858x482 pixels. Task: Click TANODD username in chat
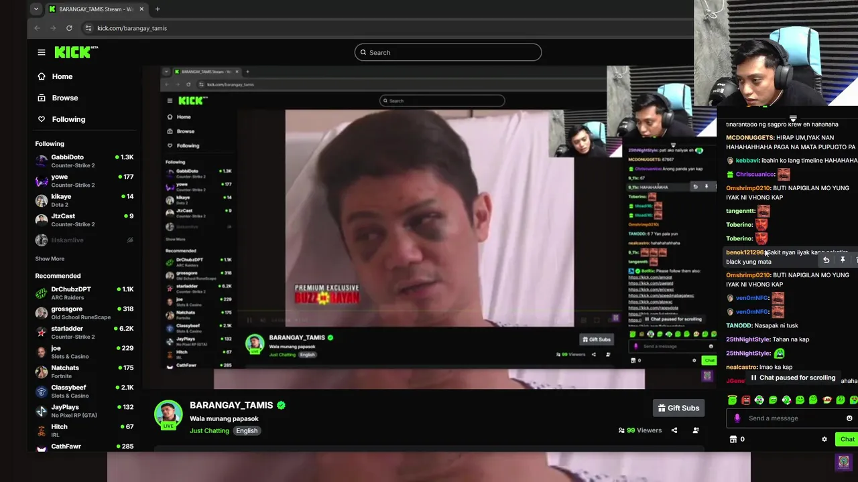pyautogui.click(x=739, y=325)
